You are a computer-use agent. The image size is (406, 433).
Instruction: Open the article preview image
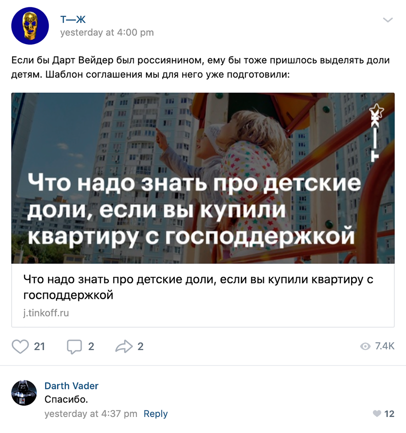(x=203, y=178)
